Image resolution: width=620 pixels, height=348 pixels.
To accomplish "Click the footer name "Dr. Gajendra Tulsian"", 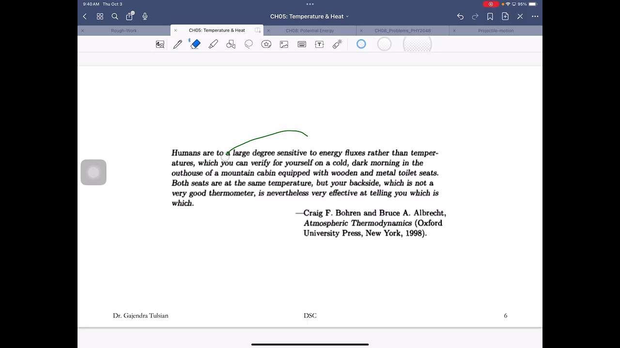I will (x=140, y=316).
